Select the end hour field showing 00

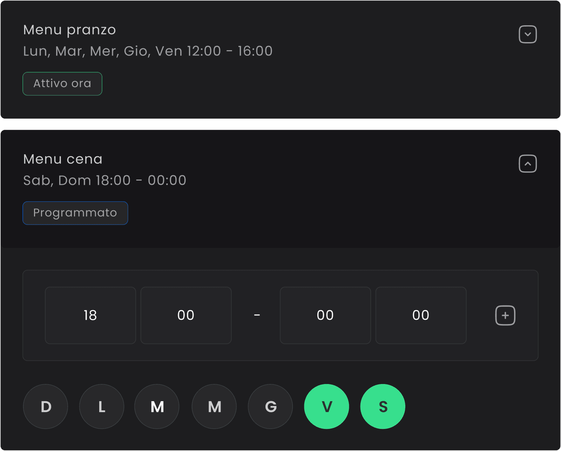point(325,315)
